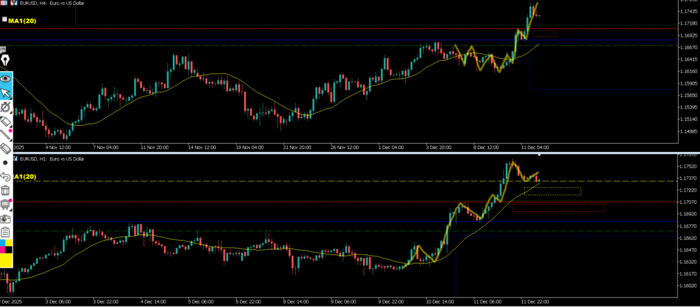The width and height of the screenshot is (700, 307).
Task: Click the trash can delete icon
Action: (x=6, y=190)
